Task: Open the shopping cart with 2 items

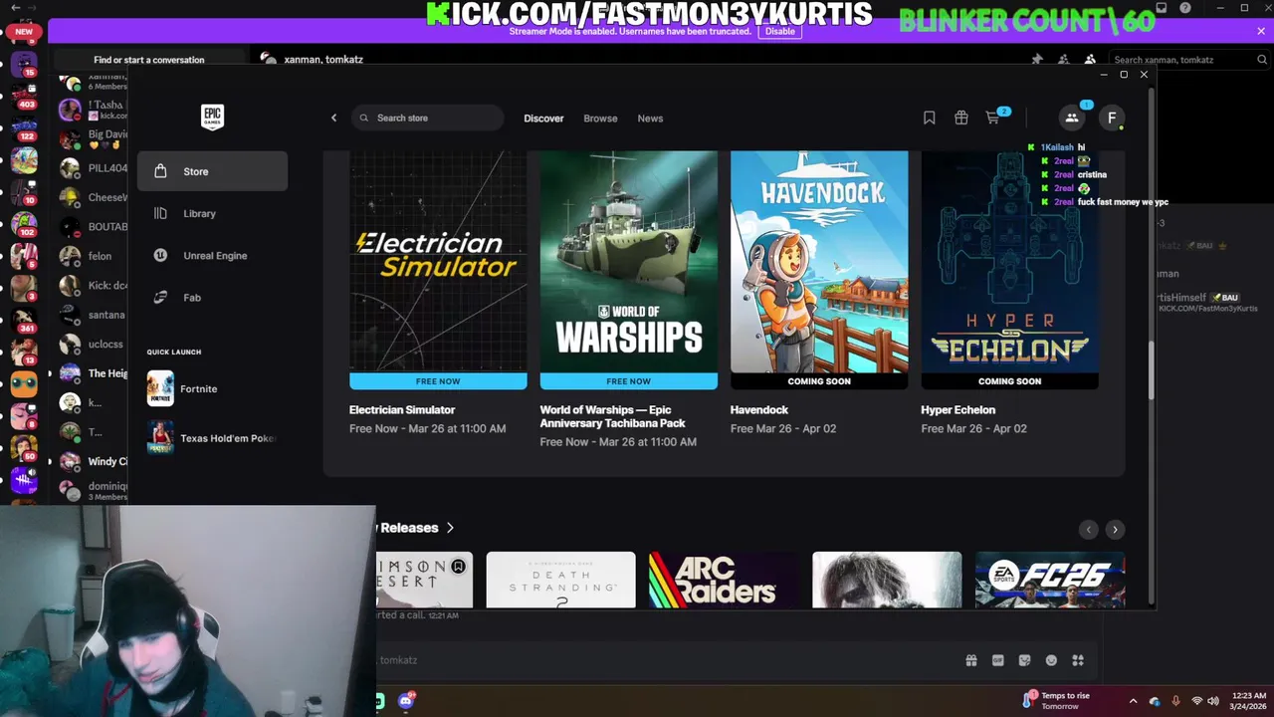Action: [993, 118]
